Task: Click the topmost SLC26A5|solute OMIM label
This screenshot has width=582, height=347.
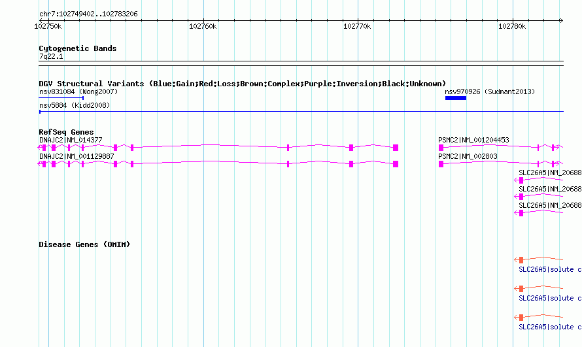Action: point(550,269)
